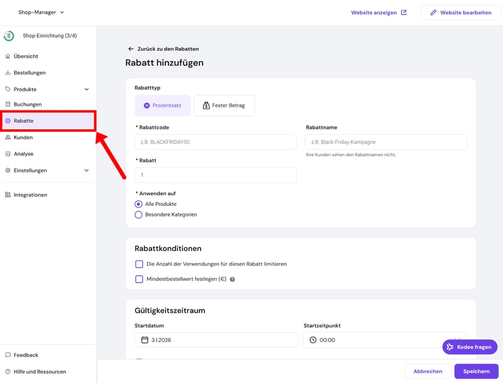Expand the Einstellungen sidebar section

[87, 170]
